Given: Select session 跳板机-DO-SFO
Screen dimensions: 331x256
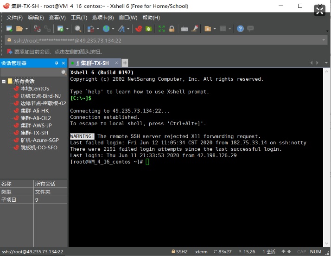Looking at the screenshot, I should tap(39, 147).
